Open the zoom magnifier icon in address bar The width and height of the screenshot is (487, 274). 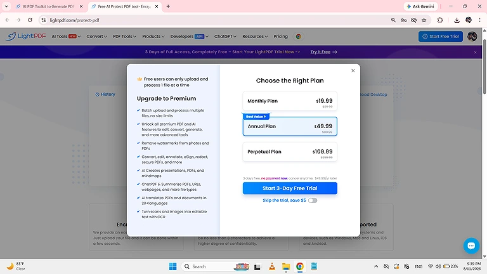tap(393, 20)
